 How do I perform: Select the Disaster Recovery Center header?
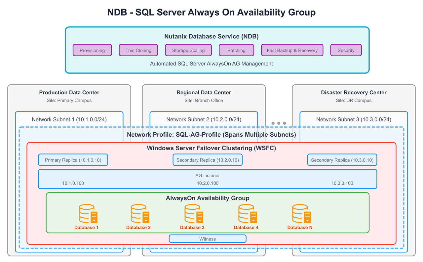click(354, 93)
